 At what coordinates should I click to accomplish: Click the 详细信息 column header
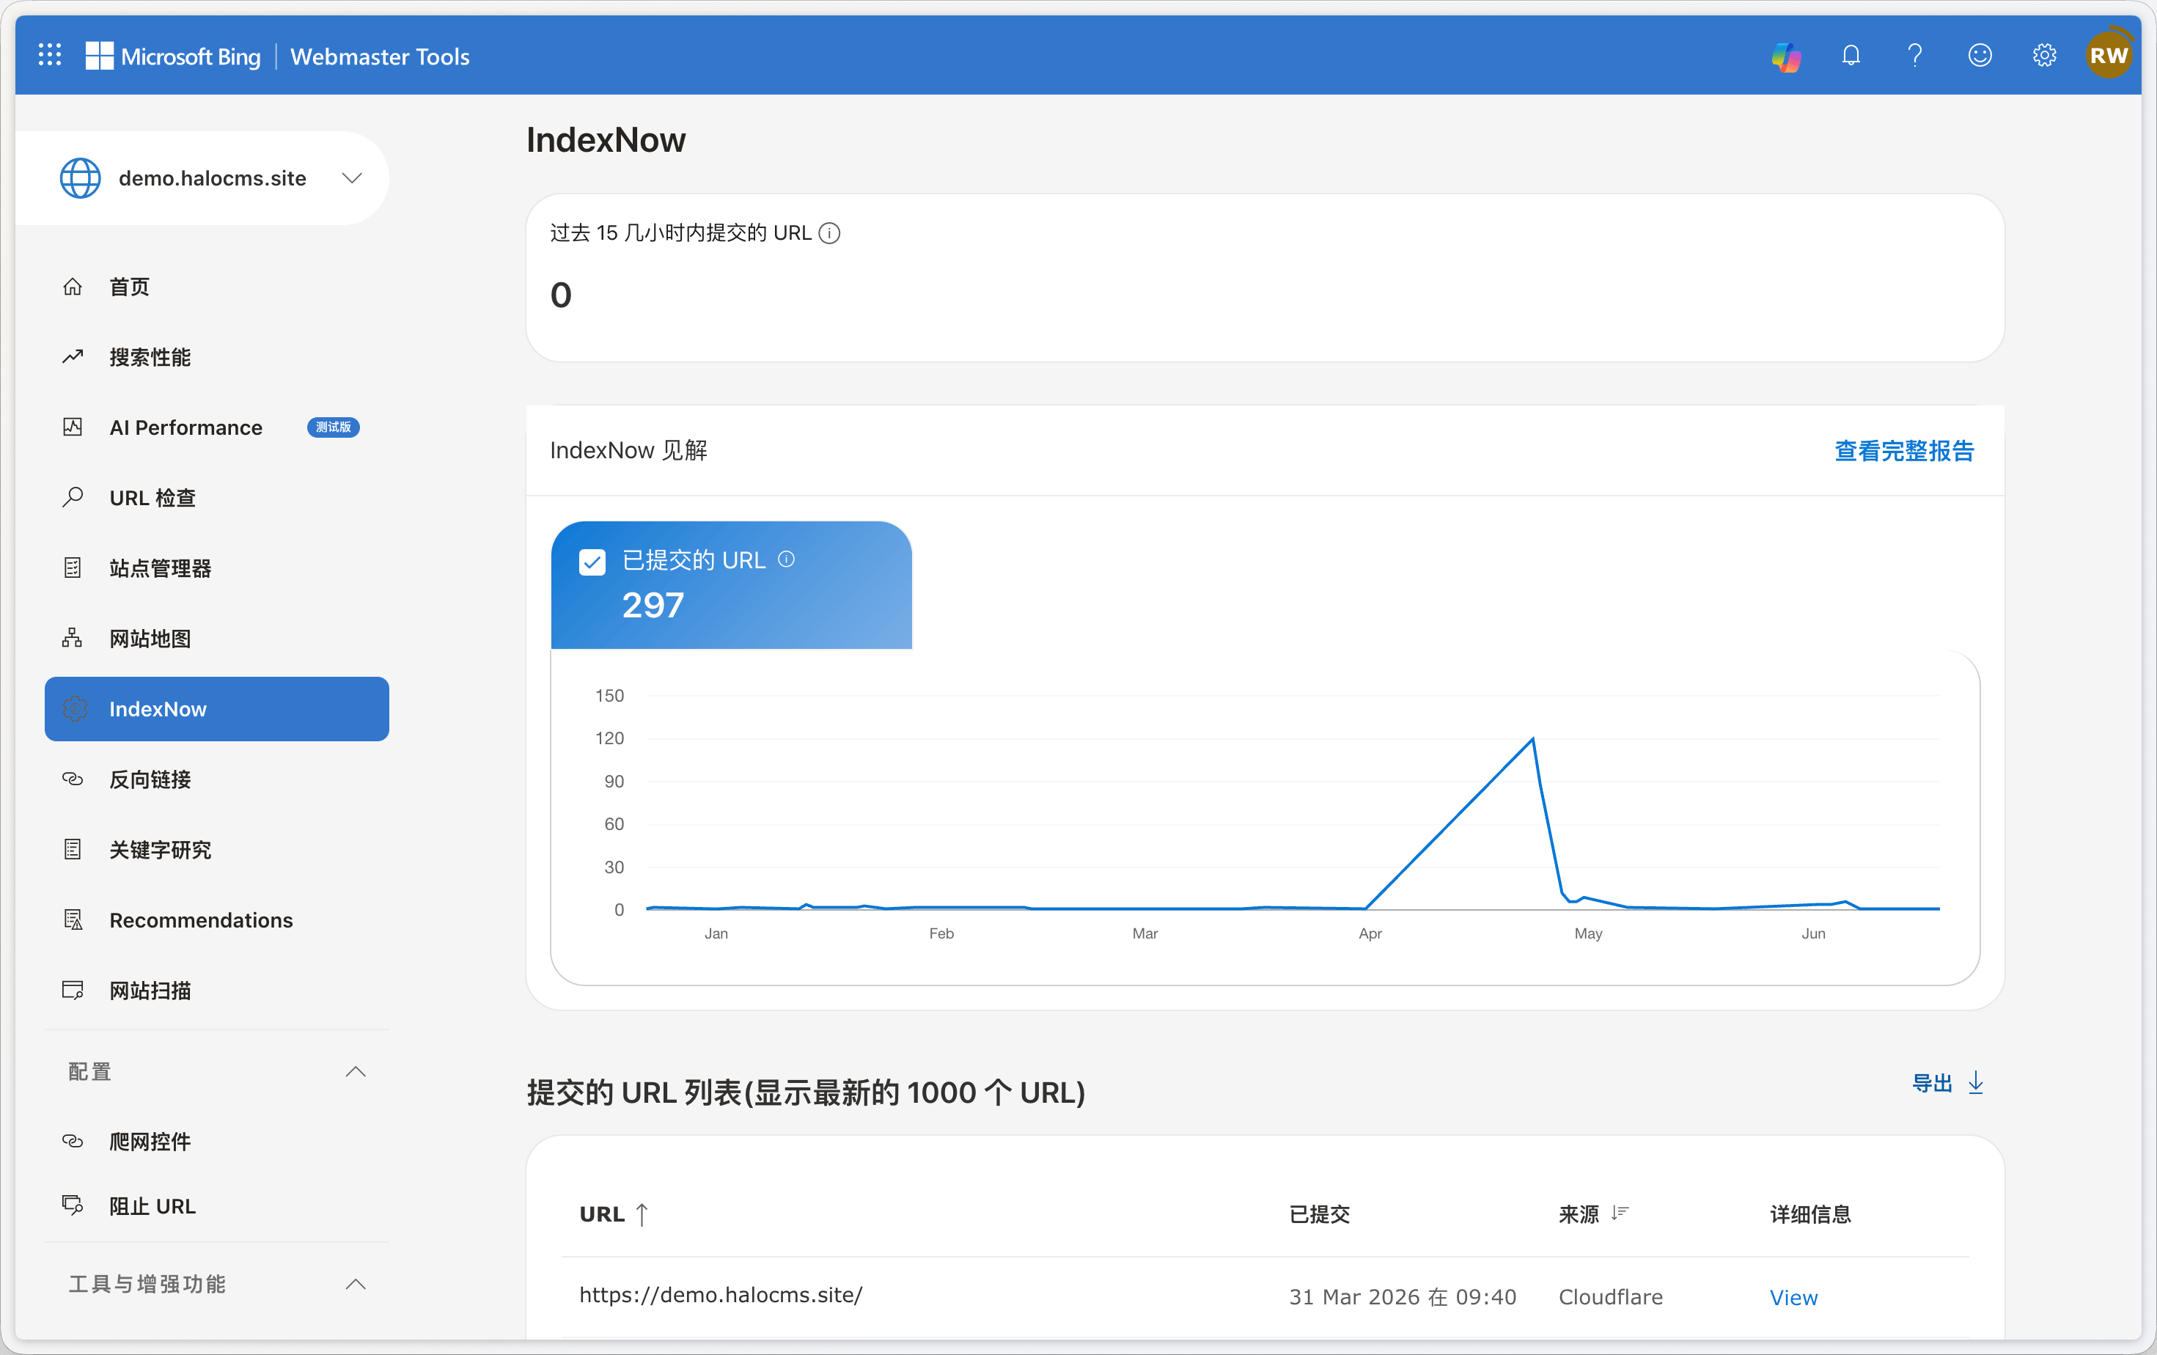(1810, 1214)
